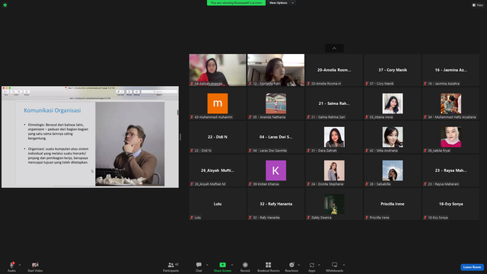Screen dimensions: 487x274
Task: Turn on camera with Start Video
Action: point(35,266)
